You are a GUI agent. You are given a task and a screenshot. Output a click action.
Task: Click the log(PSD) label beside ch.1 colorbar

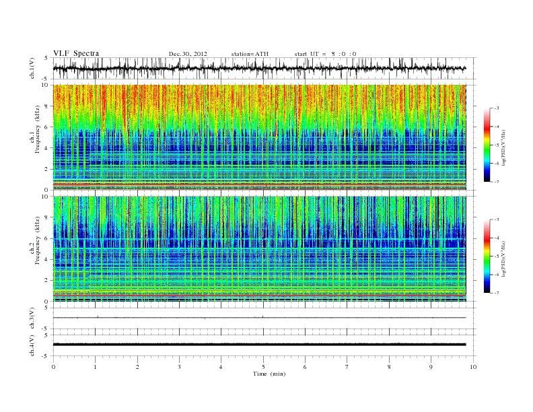[503, 147]
